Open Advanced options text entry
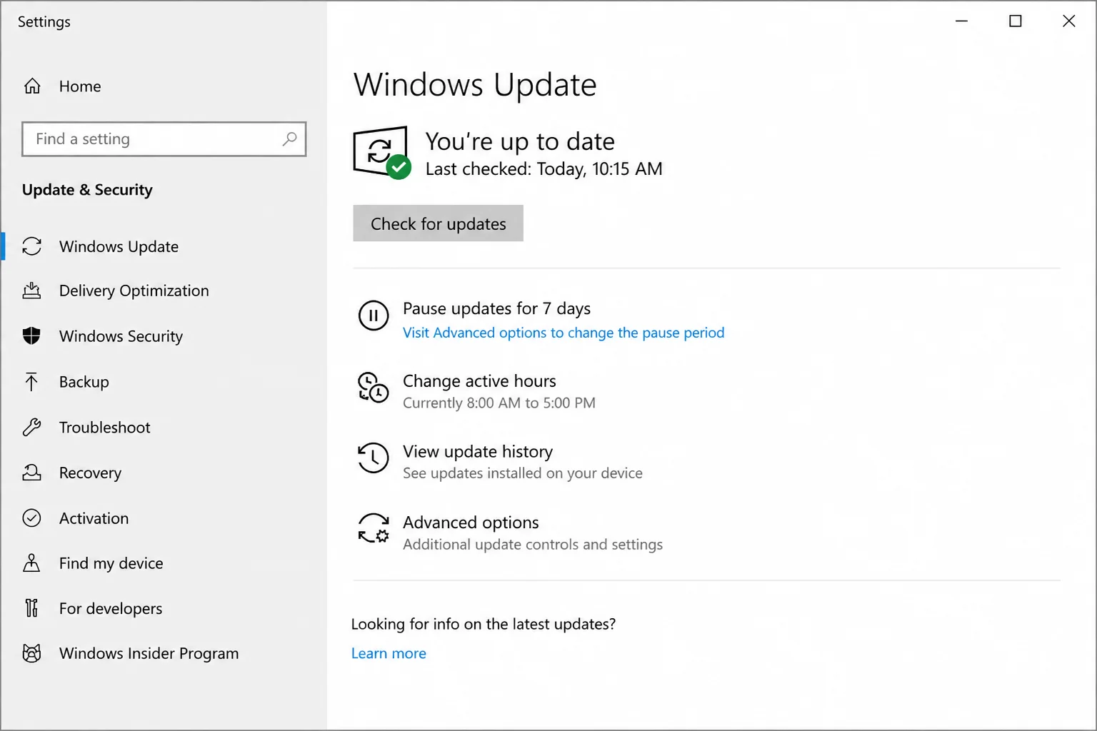Image resolution: width=1097 pixels, height=731 pixels. pos(471,523)
